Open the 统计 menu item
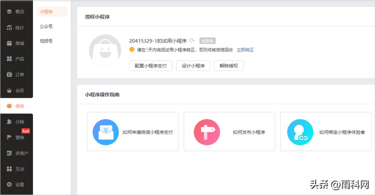Image resolution: width=375 pixels, height=195 pixels. 17,27
